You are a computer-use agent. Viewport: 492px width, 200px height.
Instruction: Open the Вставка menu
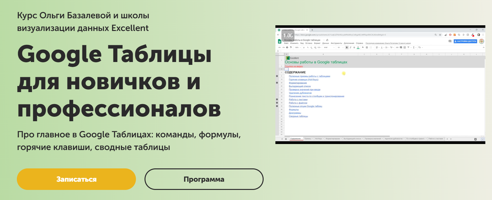point(309,43)
